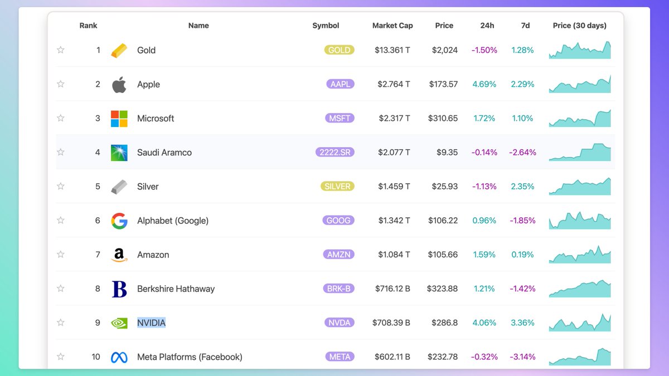This screenshot has height=376, width=669.
Task: Open NVIDIA's 30-day price chart
Action: [x=580, y=322]
